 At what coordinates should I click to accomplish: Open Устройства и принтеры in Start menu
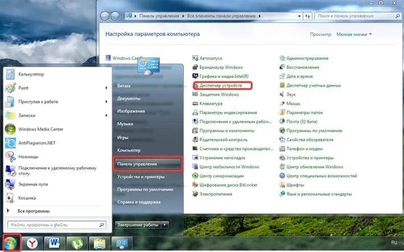[141, 177]
